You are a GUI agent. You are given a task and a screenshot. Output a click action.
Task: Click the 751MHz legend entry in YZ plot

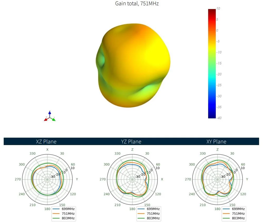pos(149,213)
